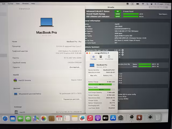The width and height of the screenshot is (172, 129).
Task: Open Notes from the Dock
Action: click(75, 119)
